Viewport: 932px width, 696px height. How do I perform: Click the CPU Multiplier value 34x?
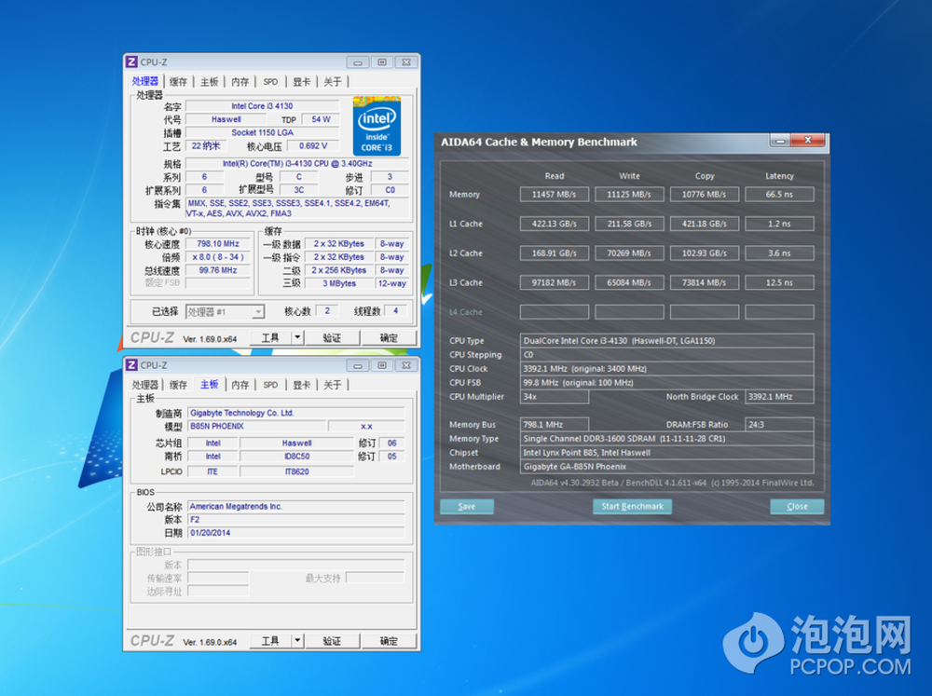(554, 396)
